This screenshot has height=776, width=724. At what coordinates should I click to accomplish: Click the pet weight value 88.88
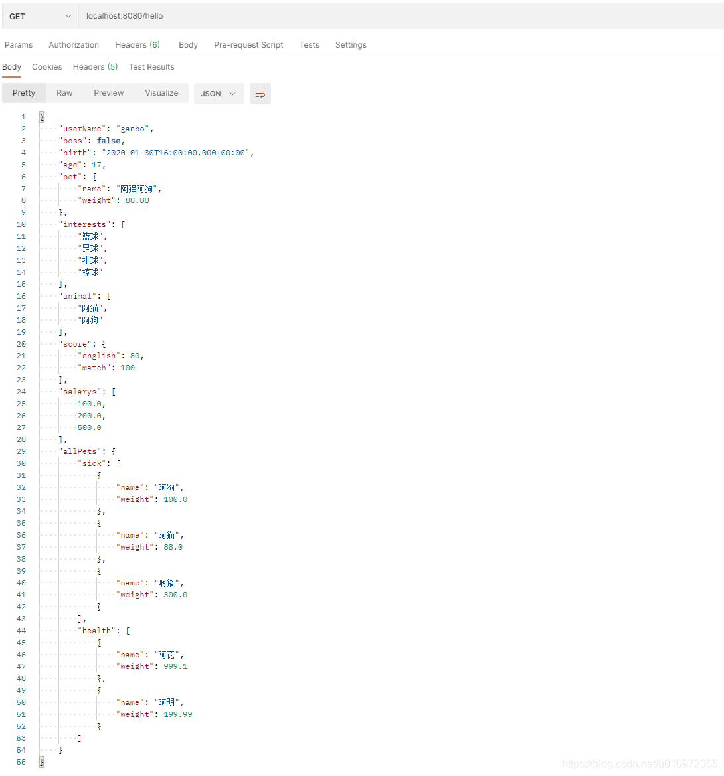(137, 200)
